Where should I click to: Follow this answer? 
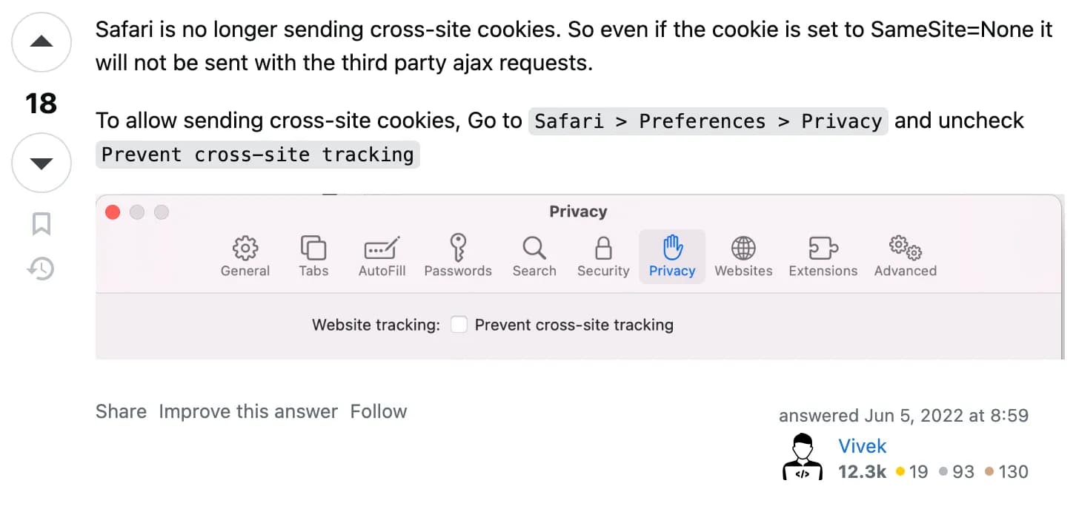(378, 411)
